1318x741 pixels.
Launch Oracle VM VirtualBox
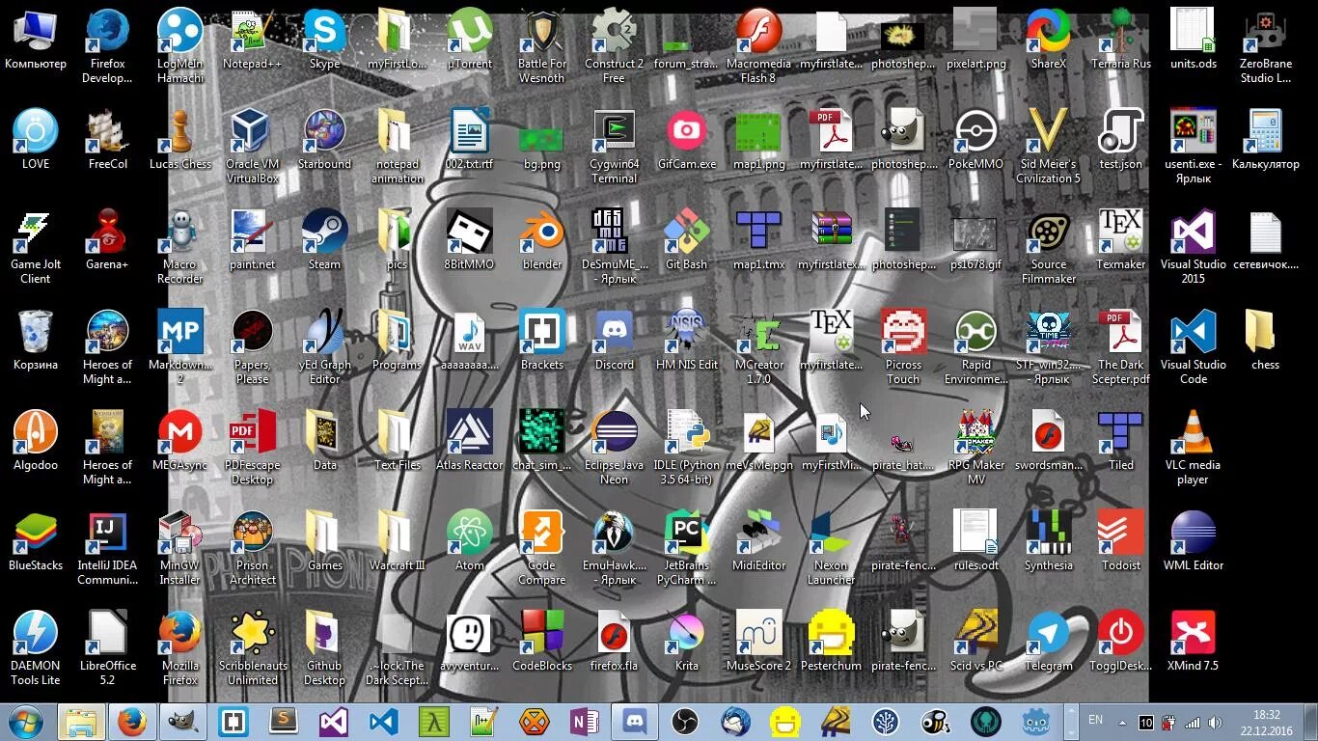(x=253, y=147)
